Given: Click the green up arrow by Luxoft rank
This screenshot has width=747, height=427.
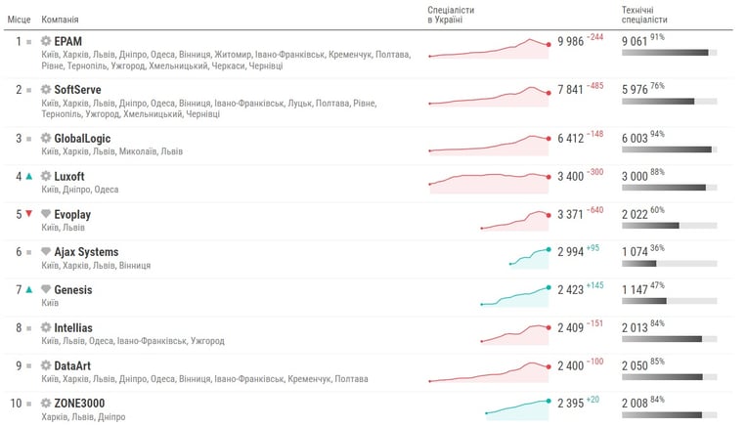Looking at the screenshot, I should (x=29, y=176).
